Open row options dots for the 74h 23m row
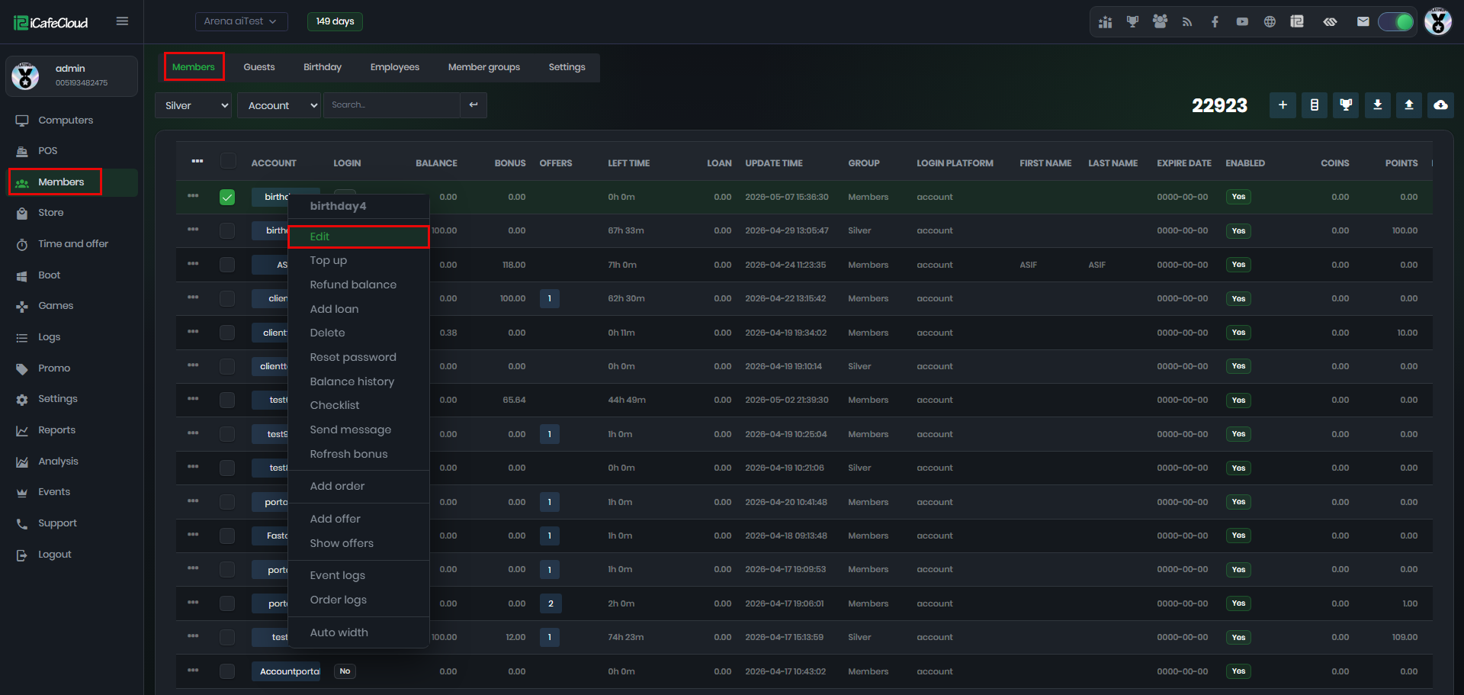The height and width of the screenshot is (695, 1464). coord(193,636)
